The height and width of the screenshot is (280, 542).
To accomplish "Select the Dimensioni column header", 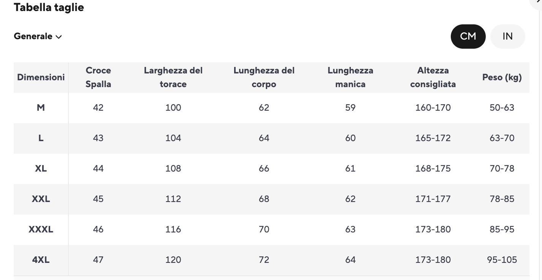I will click(x=41, y=77).
